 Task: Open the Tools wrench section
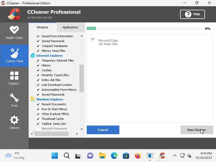14,100
